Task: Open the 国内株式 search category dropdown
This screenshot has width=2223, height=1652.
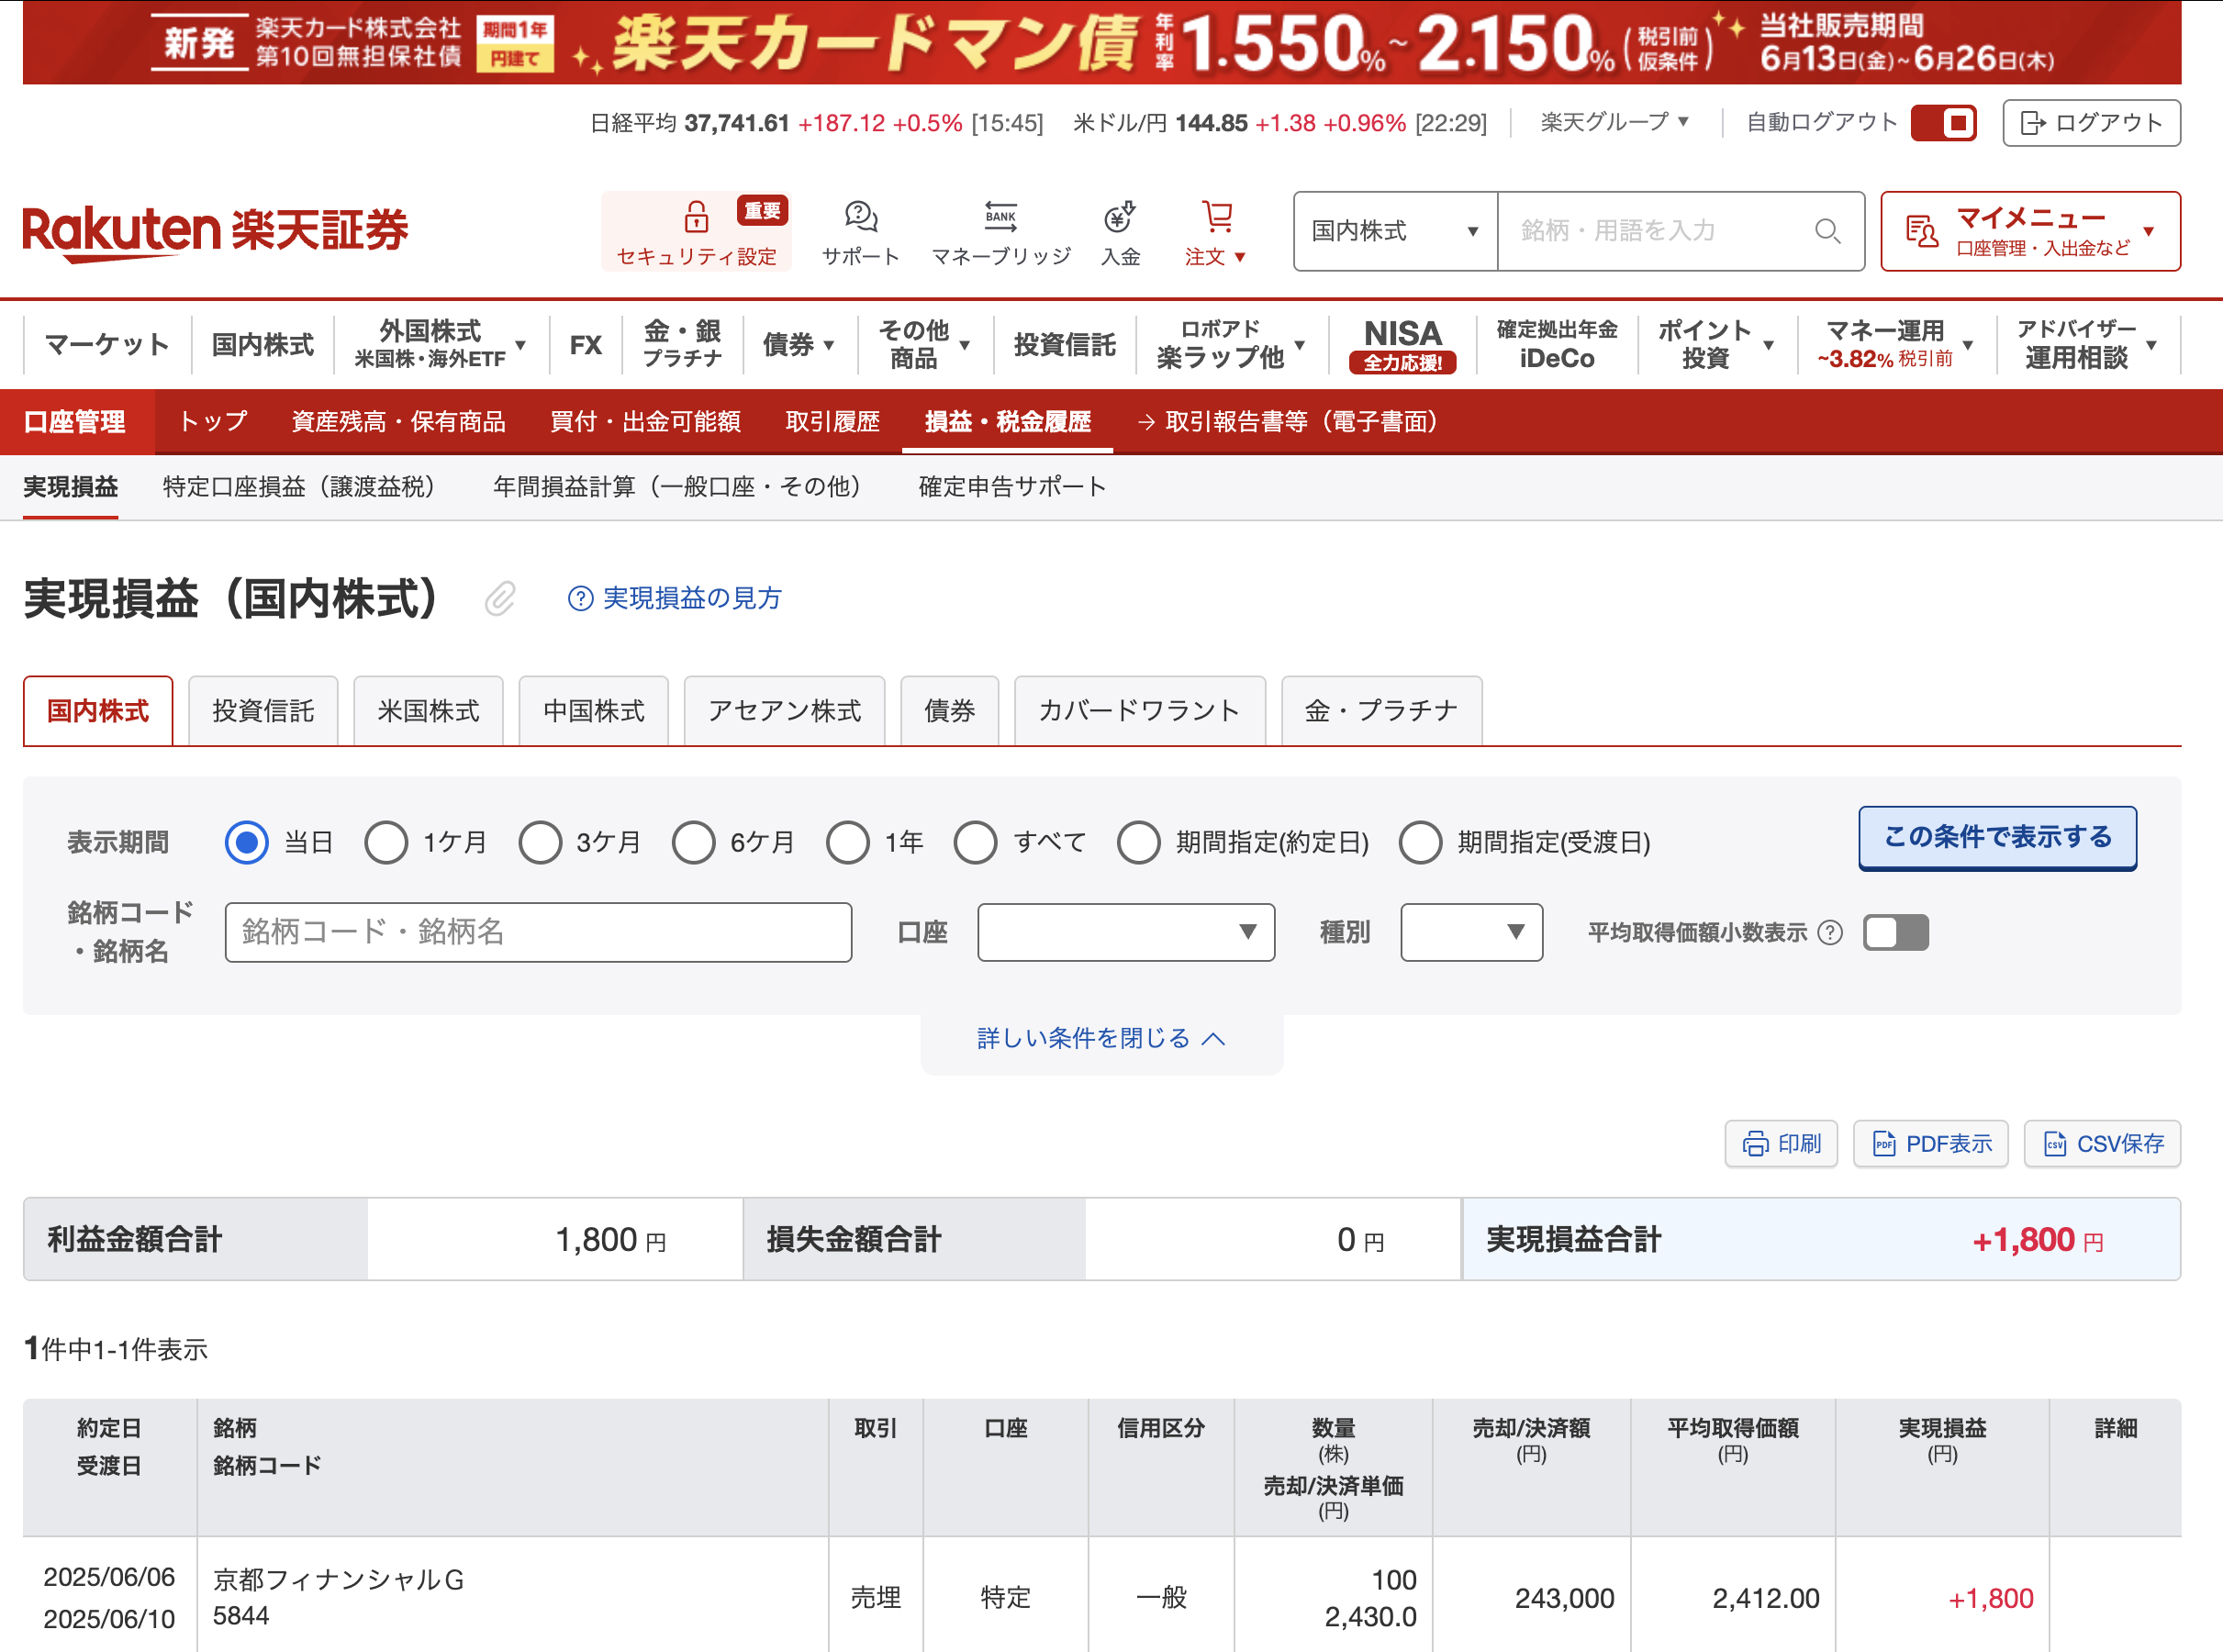Action: [1395, 231]
